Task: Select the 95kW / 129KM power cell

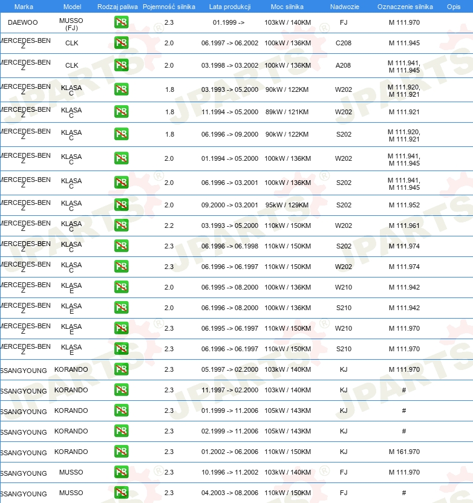Action: click(287, 205)
